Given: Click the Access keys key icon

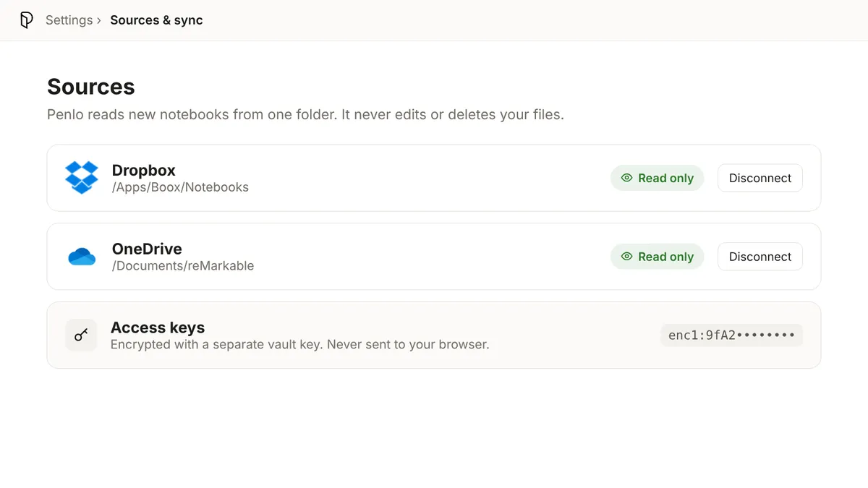Looking at the screenshot, I should [81, 335].
